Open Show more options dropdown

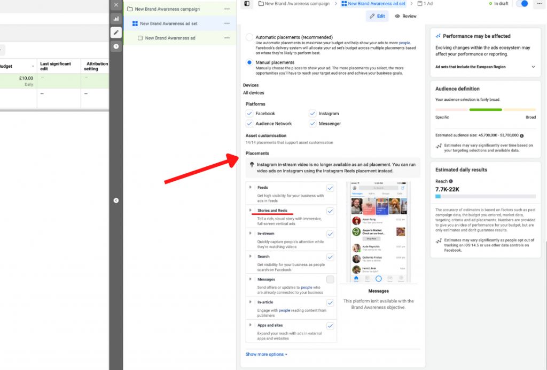point(267,355)
